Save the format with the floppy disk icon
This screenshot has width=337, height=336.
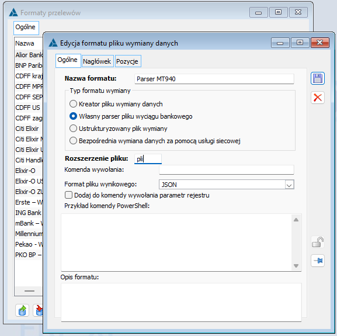318,78
